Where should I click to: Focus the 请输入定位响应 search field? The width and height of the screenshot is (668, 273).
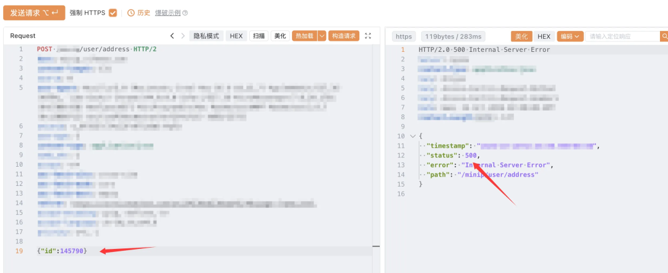tap(622, 36)
